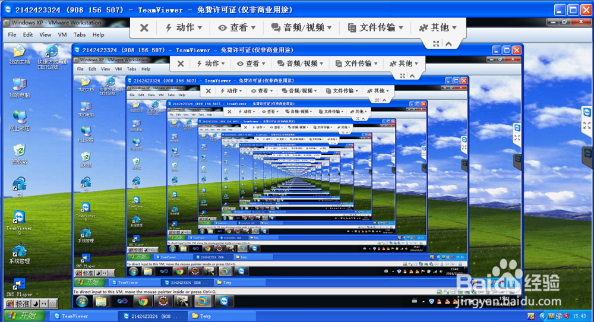Click red shield tray icon on outermost taskbar

pos(567,316)
